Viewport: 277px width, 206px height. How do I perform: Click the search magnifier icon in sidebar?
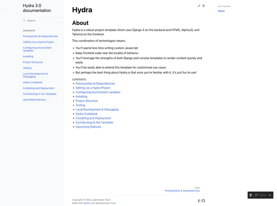tap(24, 21)
